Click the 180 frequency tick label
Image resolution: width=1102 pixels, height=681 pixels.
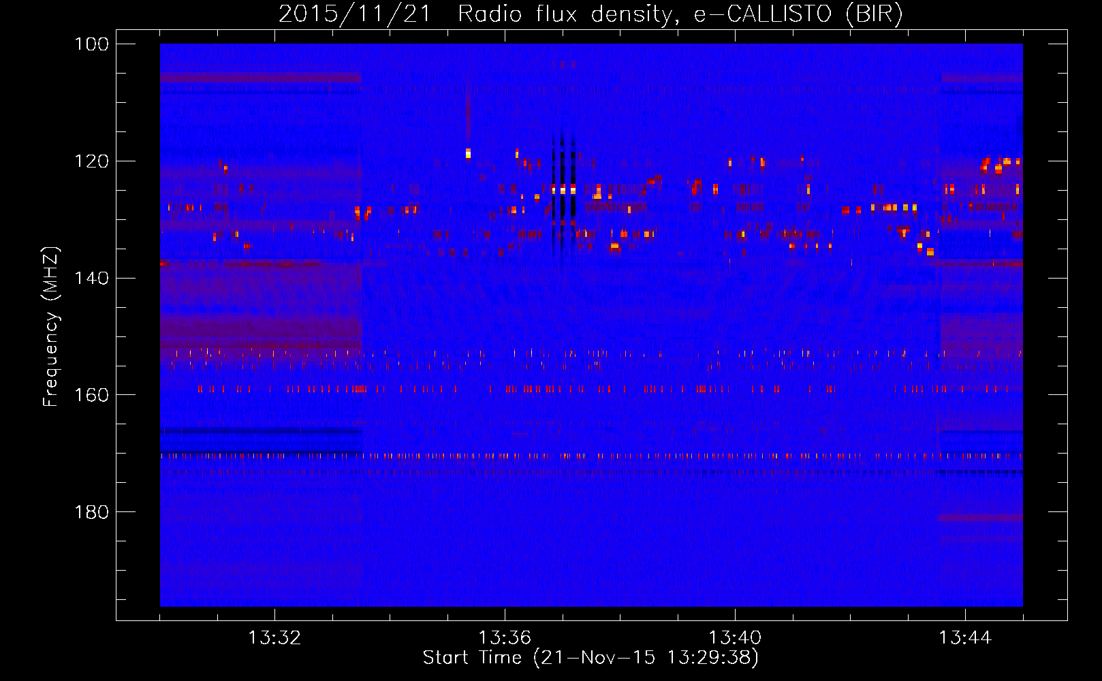point(92,512)
